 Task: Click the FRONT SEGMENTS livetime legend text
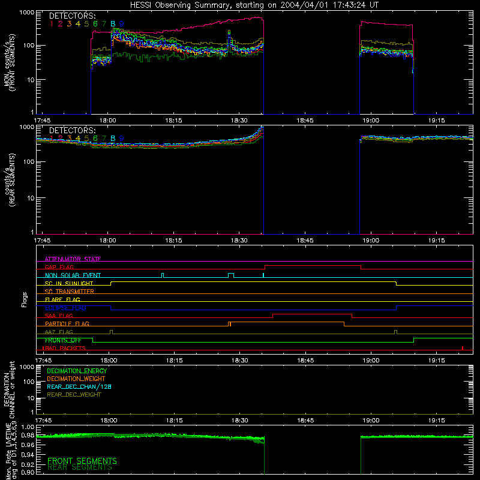pyautogui.click(x=82, y=461)
